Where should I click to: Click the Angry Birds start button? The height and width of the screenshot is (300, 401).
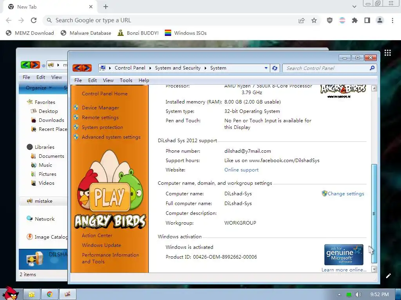[10, 293]
